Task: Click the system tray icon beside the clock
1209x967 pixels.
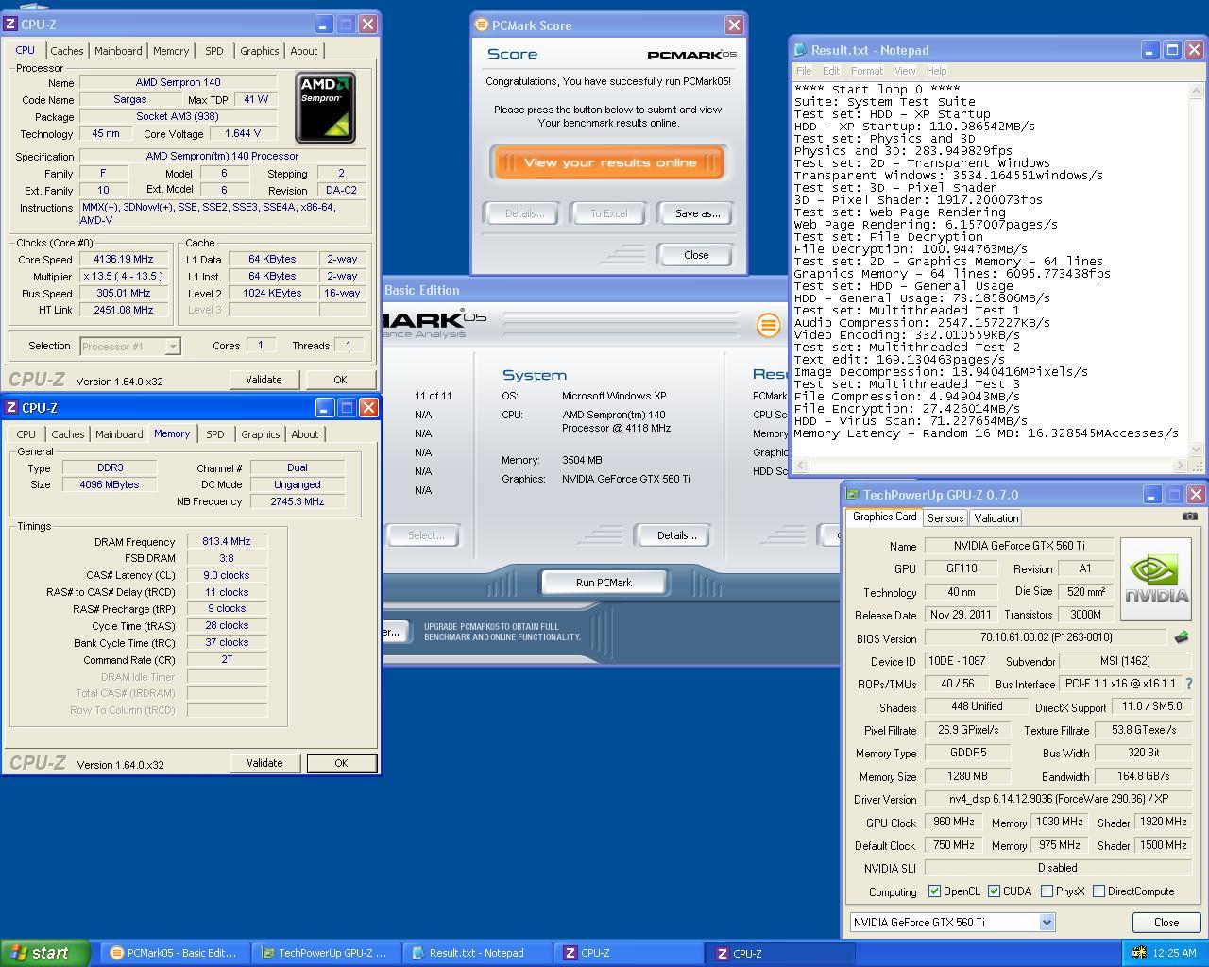Action: click(x=1138, y=953)
